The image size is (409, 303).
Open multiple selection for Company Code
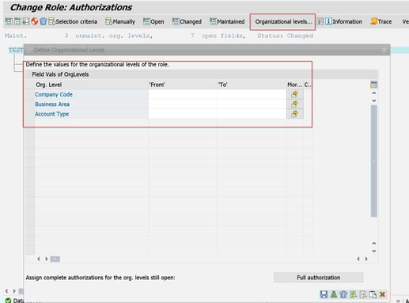click(x=294, y=94)
